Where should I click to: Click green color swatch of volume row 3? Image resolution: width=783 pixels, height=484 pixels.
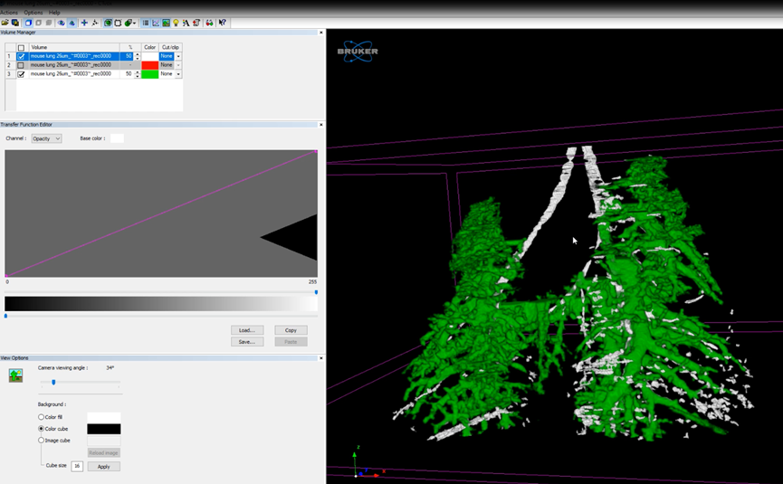click(149, 74)
